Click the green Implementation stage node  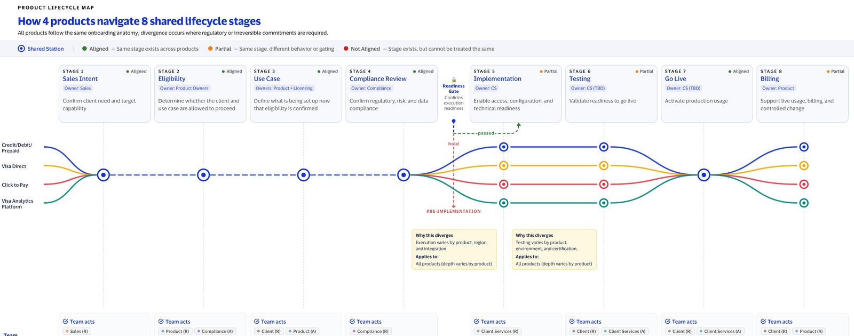point(503,203)
